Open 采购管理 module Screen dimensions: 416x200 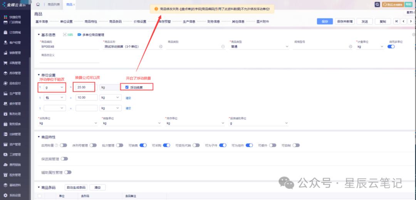pyautogui.click(x=12, y=63)
